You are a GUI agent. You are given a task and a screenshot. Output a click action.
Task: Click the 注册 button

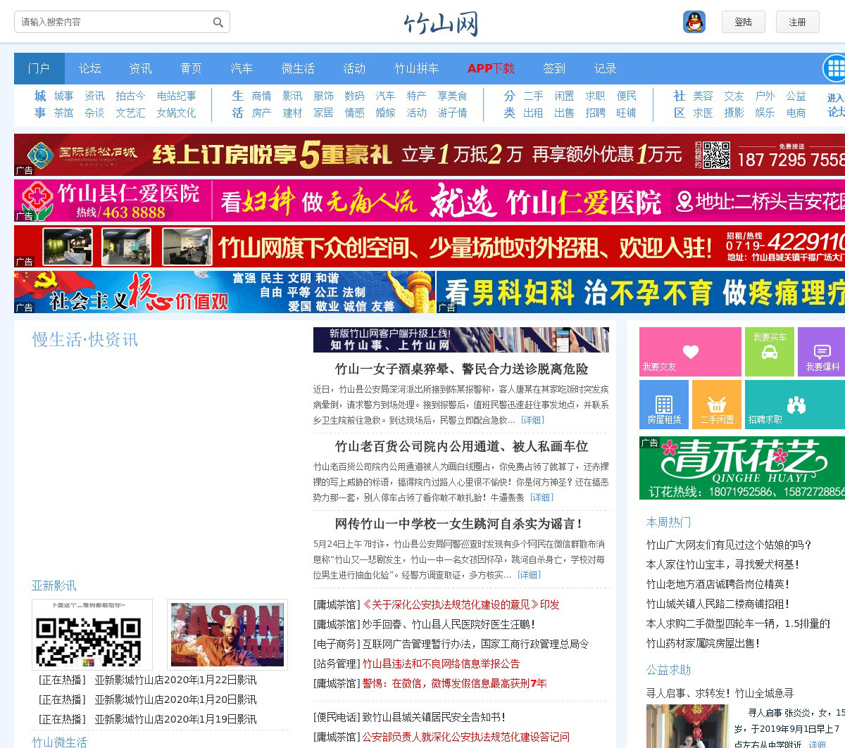point(797,22)
